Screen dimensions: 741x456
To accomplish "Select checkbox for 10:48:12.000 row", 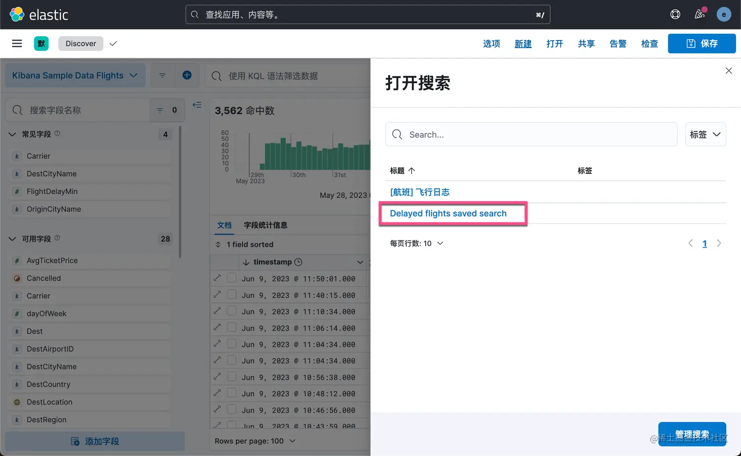I will pos(232,393).
